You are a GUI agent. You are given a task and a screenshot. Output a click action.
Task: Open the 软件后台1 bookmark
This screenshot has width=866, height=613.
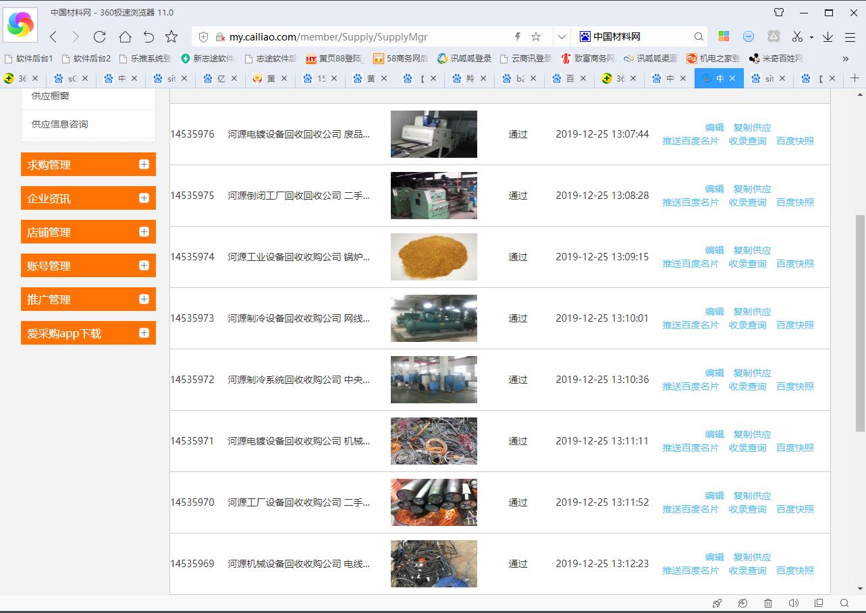[x=28, y=59]
